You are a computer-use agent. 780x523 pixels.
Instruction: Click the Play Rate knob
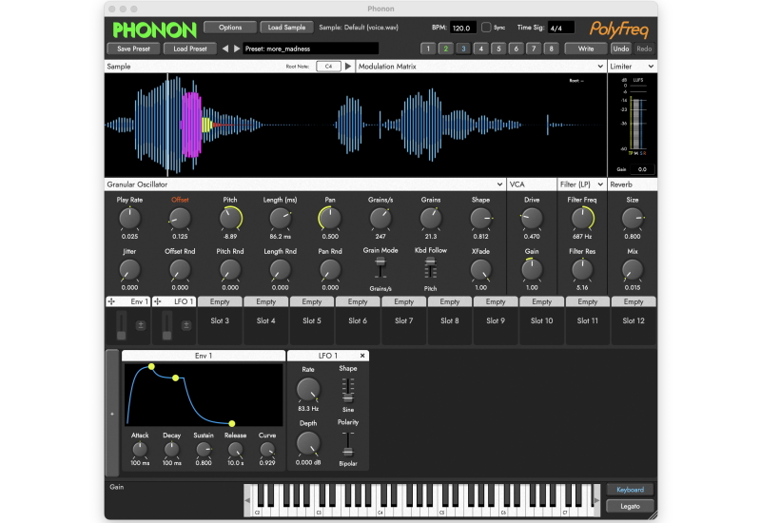(129, 219)
